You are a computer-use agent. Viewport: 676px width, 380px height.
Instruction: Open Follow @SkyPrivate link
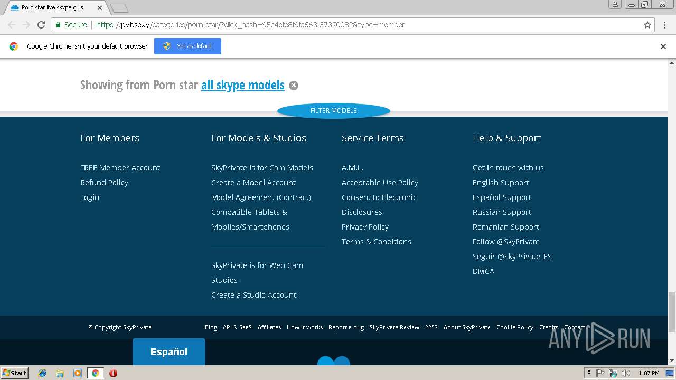(x=506, y=242)
